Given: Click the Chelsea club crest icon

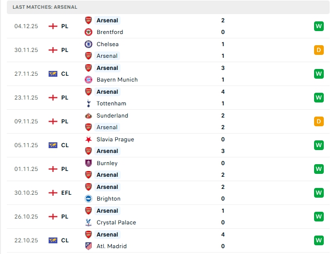Looking at the screenshot, I should coord(88,44).
